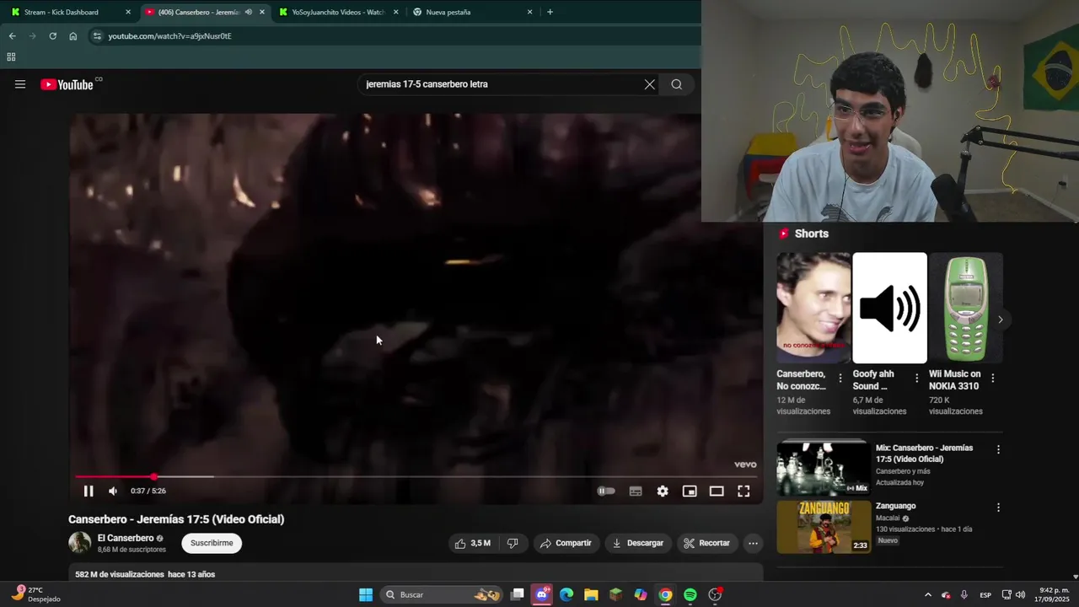Mute tab audio icon on Canserbero tab
Screen dimensions: 1079x607
pyautogui.click(x=248, y=12)
